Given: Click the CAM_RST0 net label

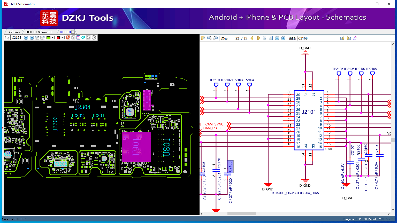Looking at the screenshot, I should [x=212, y=128].
